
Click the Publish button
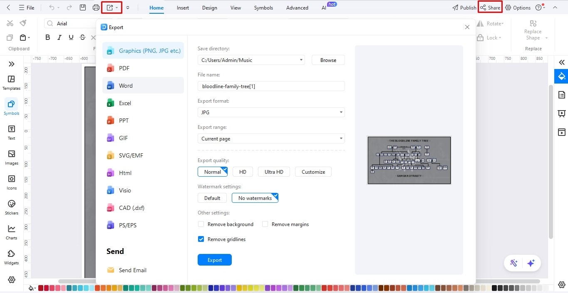pyautogui.click(x=464, y=7)
